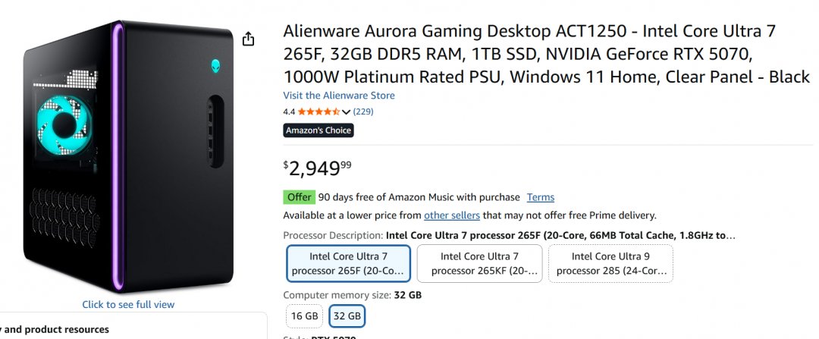Image resolution: width=819 pixels, height=339 pixels.
Task: Click the Amazon's Choice badge
Action: pos(318,130)
